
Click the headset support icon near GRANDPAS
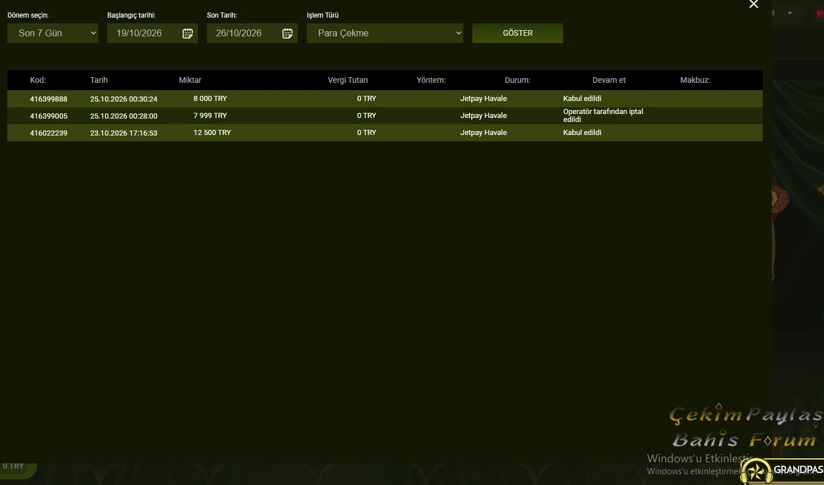click(756, 472)
